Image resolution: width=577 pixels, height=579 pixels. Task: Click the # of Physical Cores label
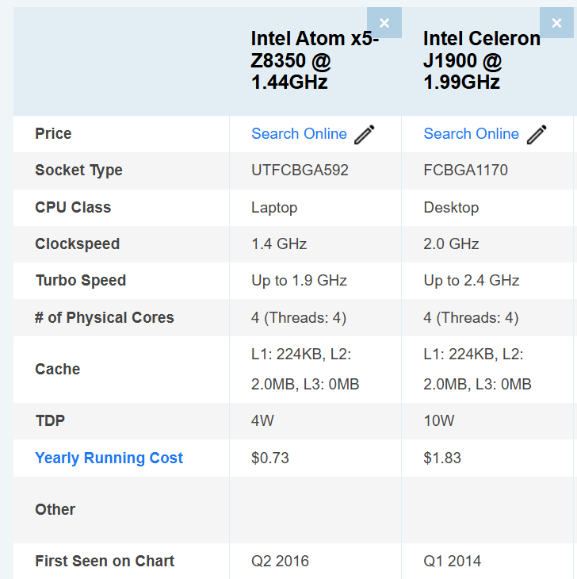(x=104, y=318)
